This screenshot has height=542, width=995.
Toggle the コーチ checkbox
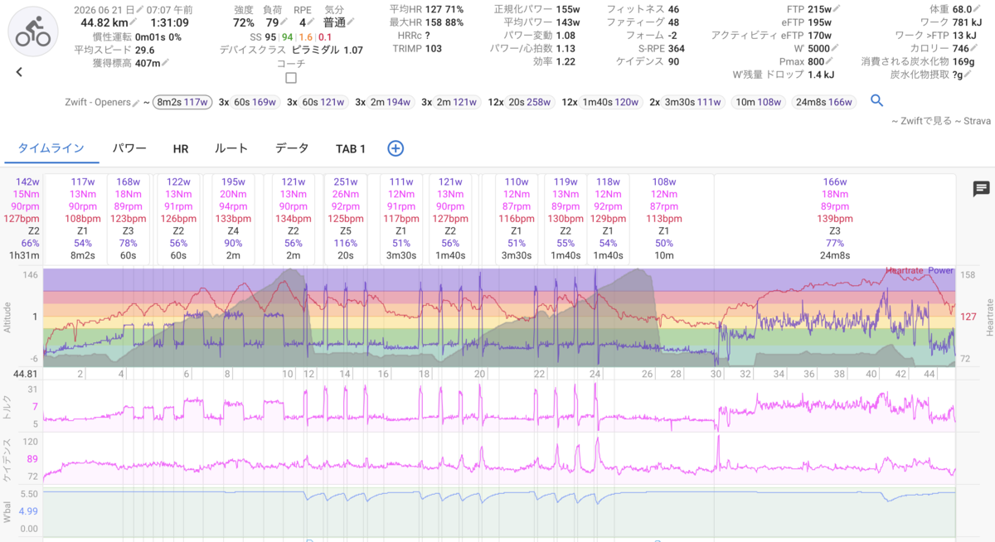[291, 78]
